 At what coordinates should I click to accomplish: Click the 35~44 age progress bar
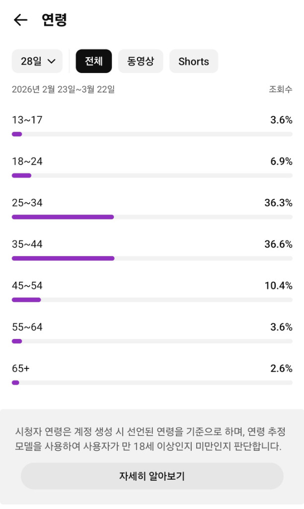(x=152, y=258)
